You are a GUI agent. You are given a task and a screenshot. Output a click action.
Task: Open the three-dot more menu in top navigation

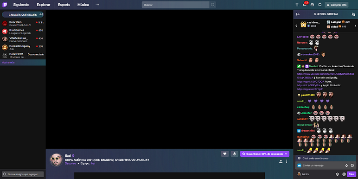pyautogui.click(x=97, y=5)
